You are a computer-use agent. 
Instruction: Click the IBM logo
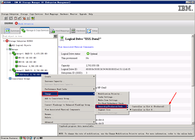185,8
